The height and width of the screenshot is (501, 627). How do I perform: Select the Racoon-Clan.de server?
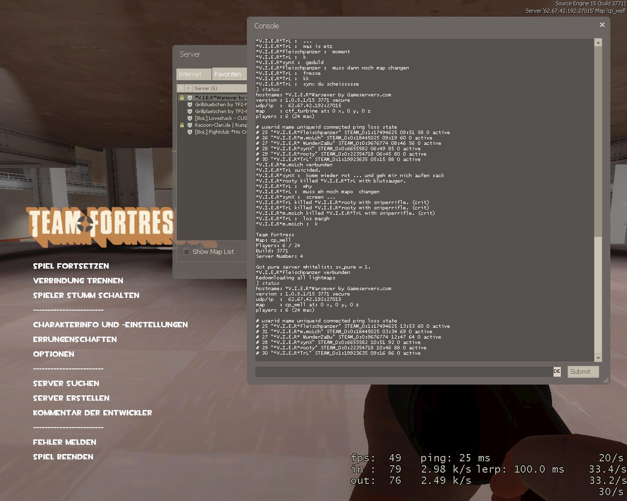(x=212, y=125)
